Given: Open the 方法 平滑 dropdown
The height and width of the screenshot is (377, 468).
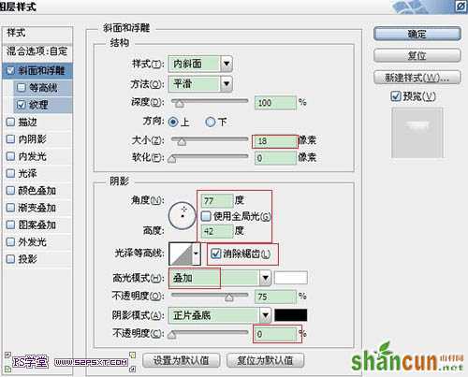Looking at the screenshot, I should (x=227, y=84).
